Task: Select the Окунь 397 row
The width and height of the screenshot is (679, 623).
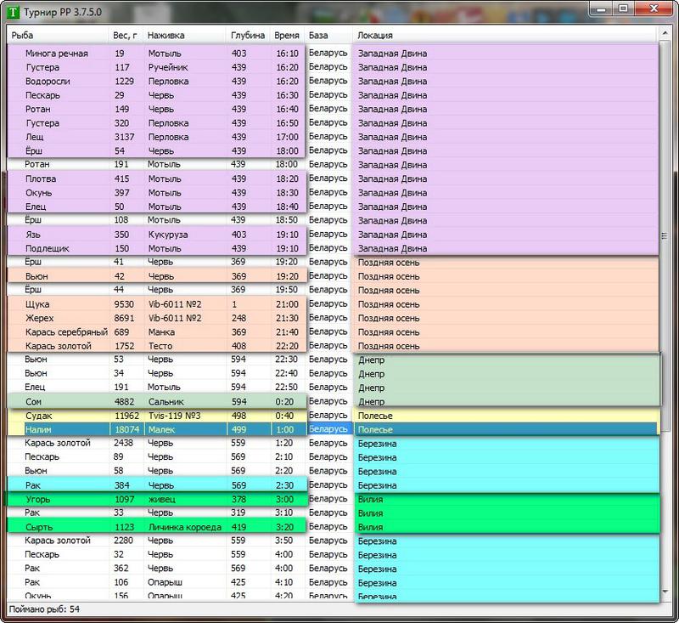Action: [x=333, y=192]
